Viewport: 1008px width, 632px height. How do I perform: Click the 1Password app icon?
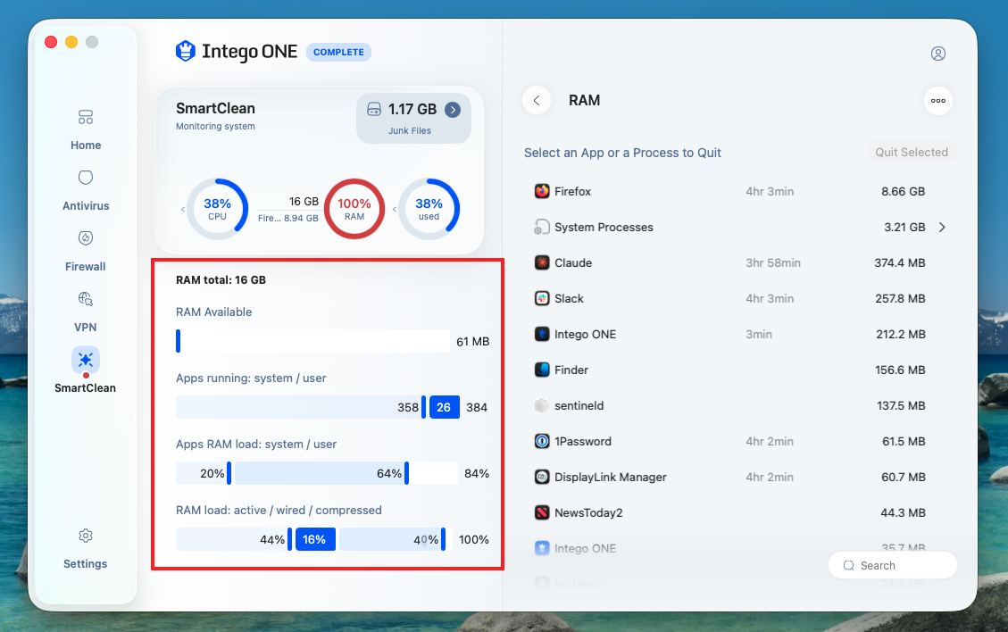point(542,441)
